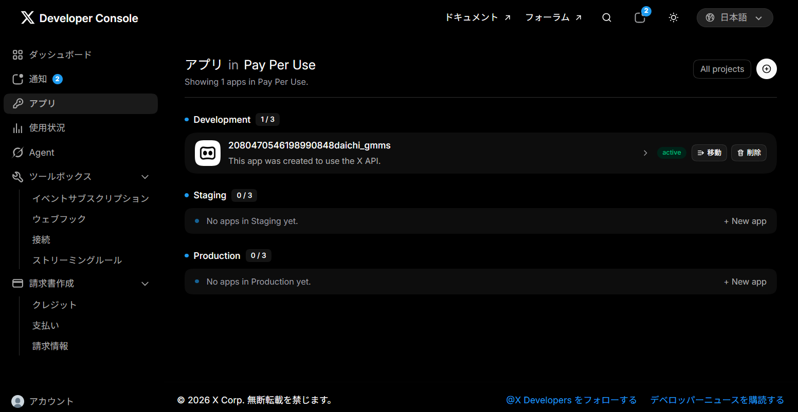
Task: Collapse the ツールボックス chevron
Action: click(145, 177)
